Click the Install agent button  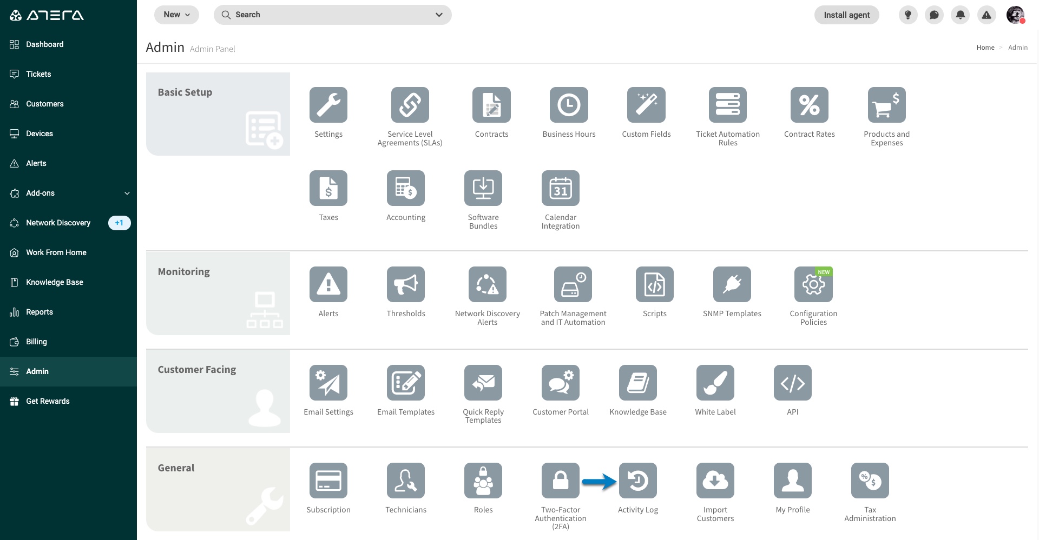pyautogui.click(x=846, y=15)
